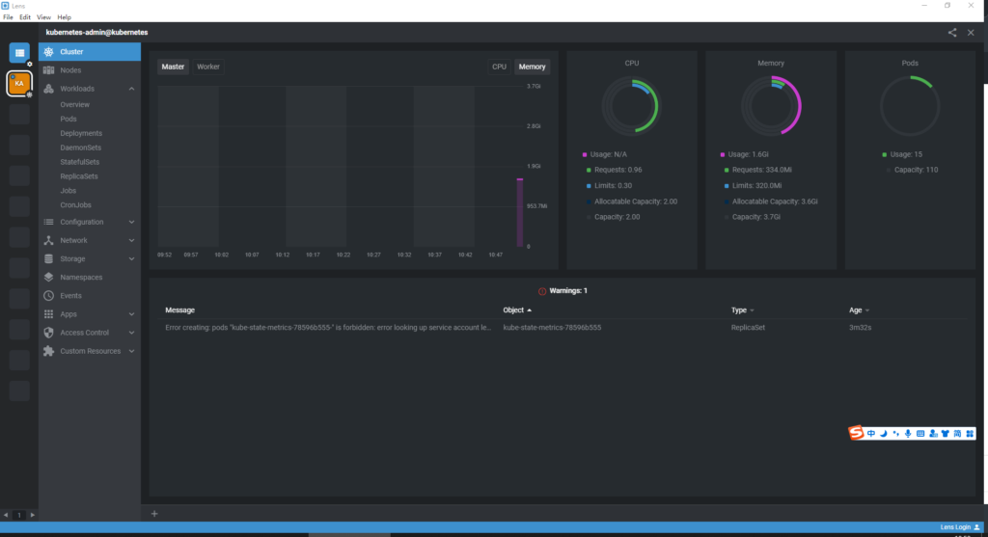Open the View menu

click(x=44, y=17)
